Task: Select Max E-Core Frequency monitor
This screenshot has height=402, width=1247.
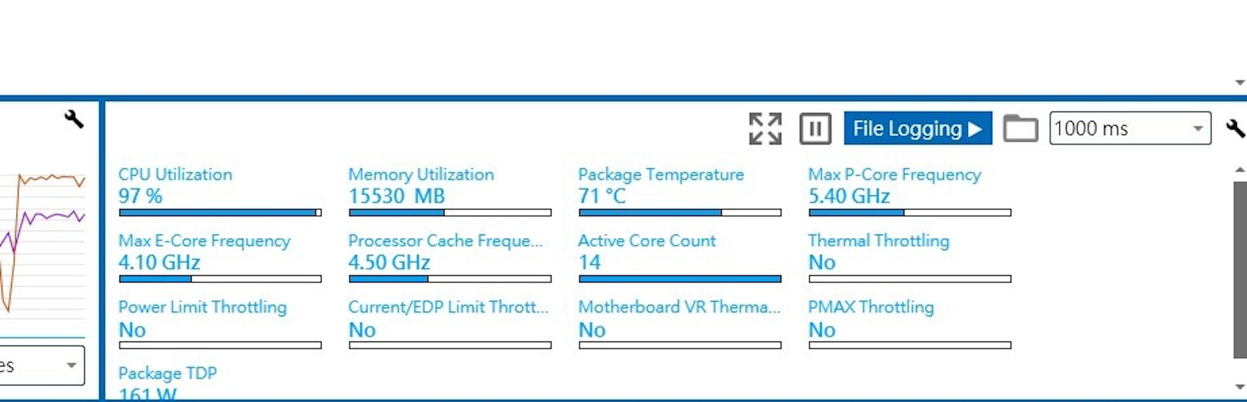Action: click(220, 257)
